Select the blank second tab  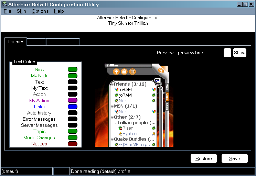pos(36,42)
